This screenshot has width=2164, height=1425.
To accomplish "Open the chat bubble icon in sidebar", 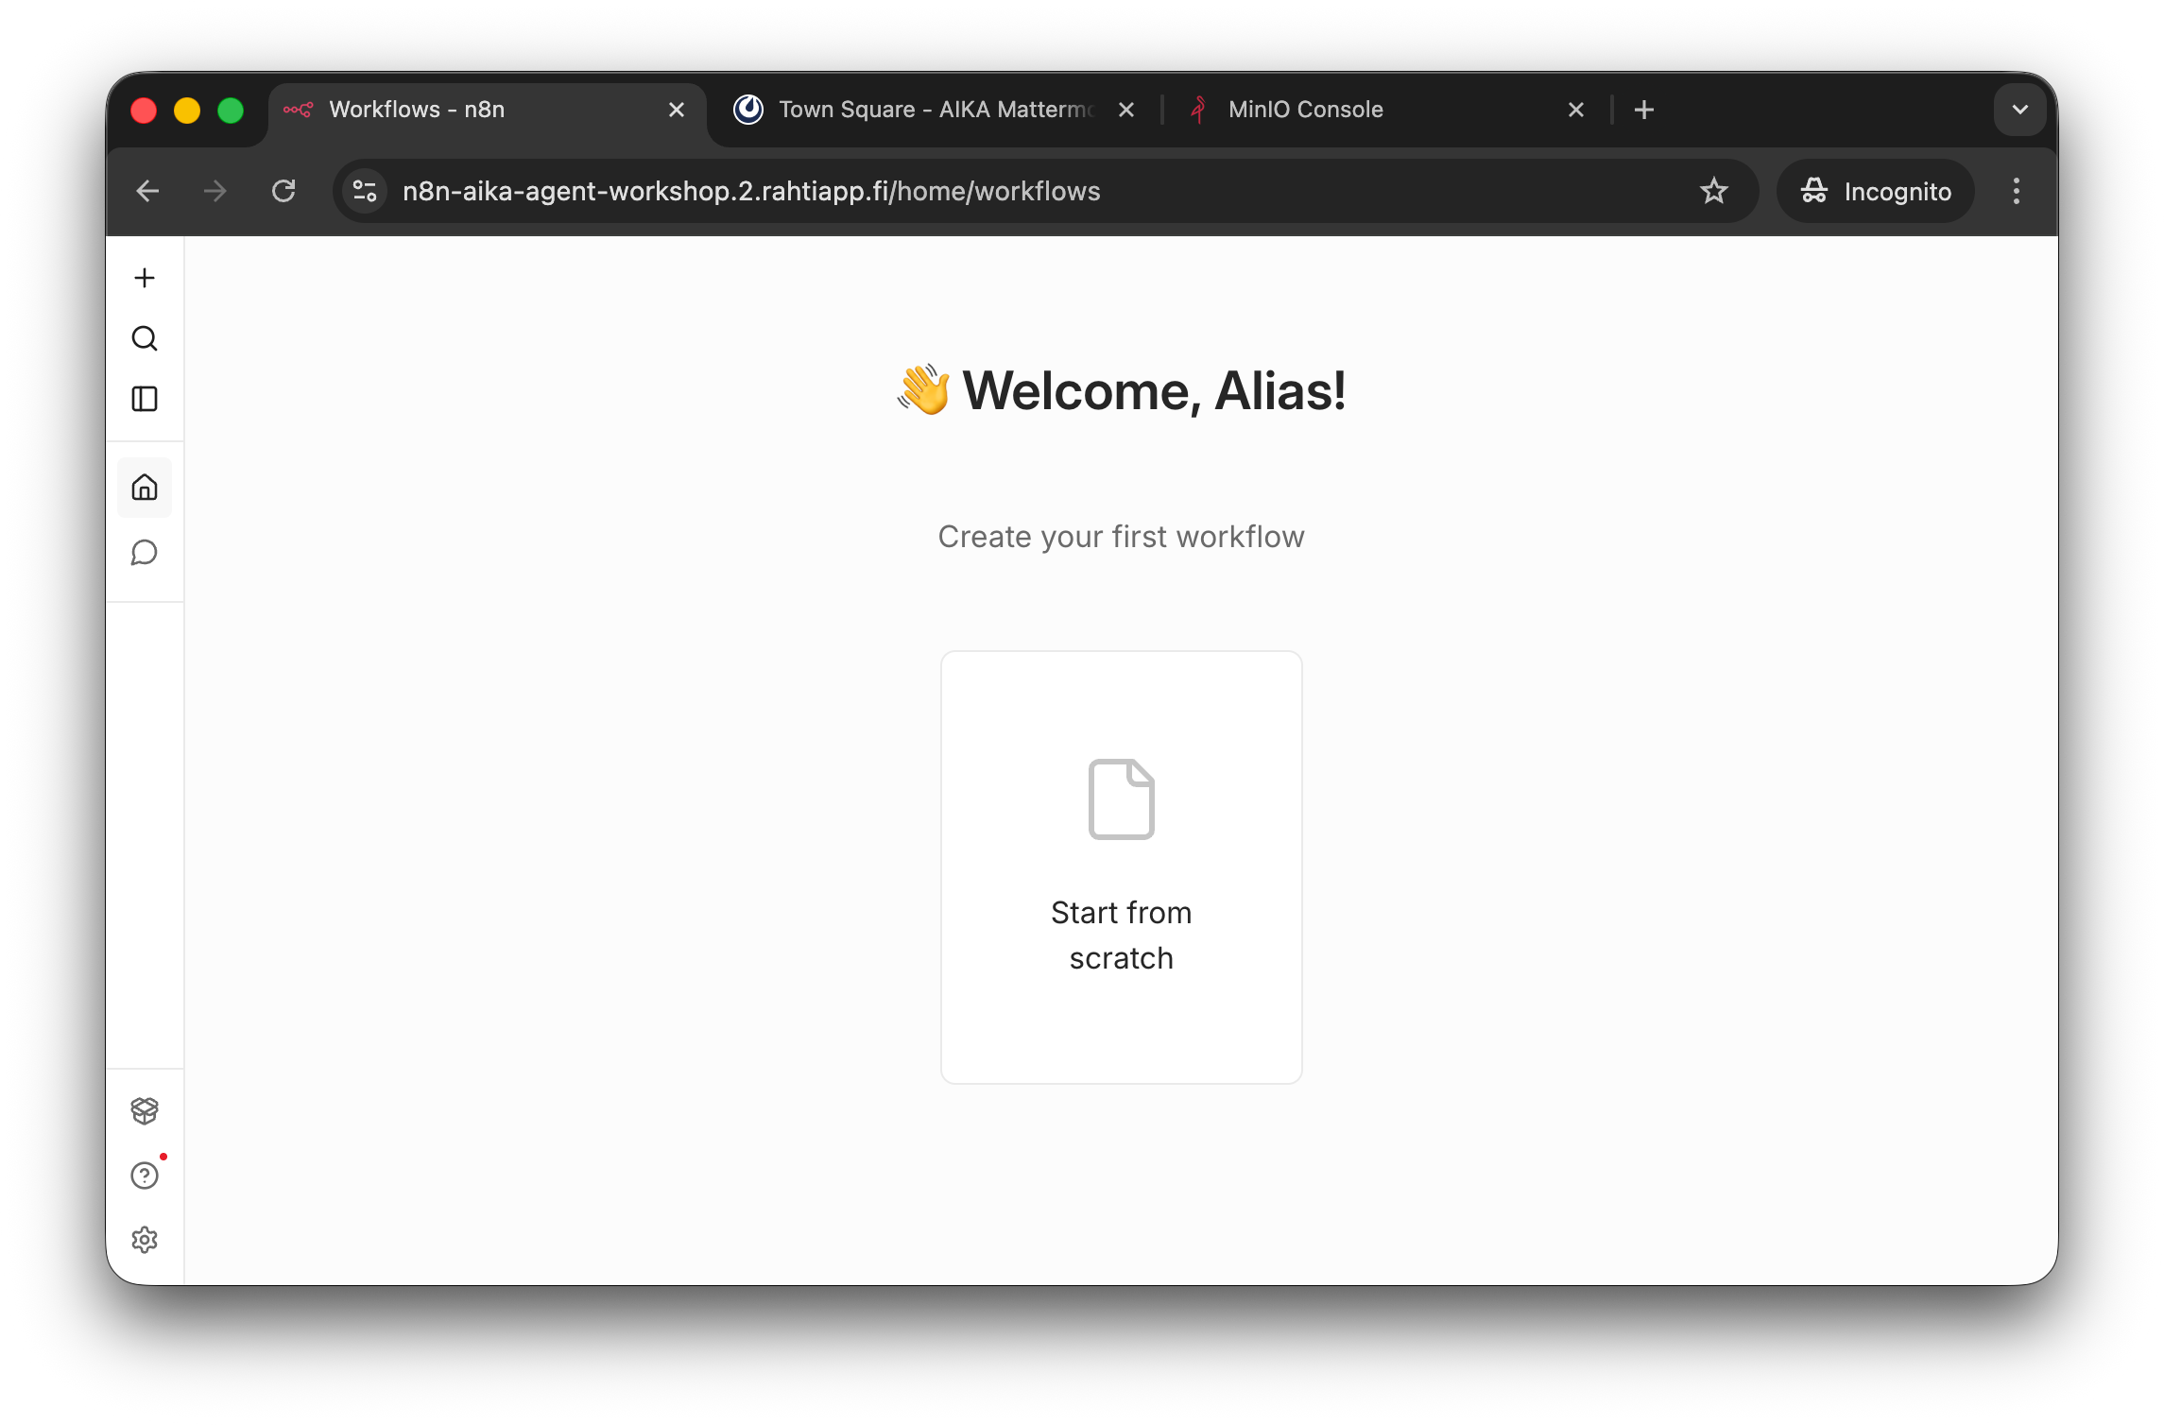I will coord(145,553).
